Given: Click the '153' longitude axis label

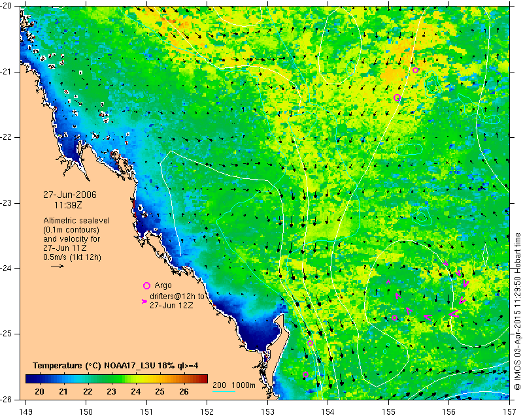Looking at the screenshot, I should pos(267,411).
